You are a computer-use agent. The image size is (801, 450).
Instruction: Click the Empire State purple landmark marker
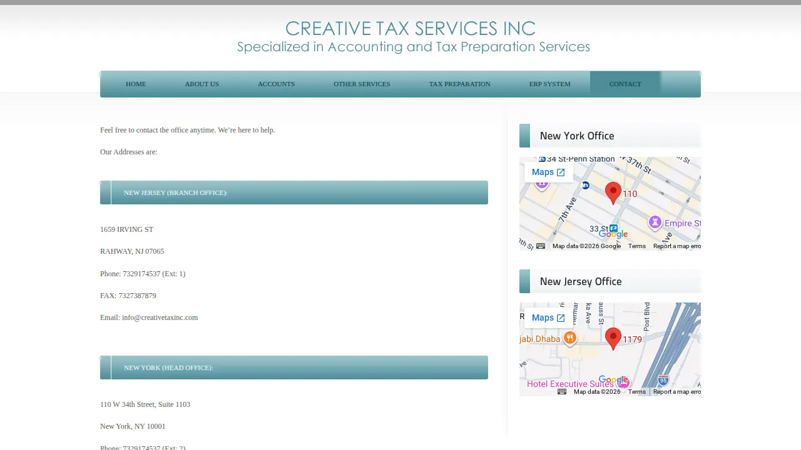point(655,222)
